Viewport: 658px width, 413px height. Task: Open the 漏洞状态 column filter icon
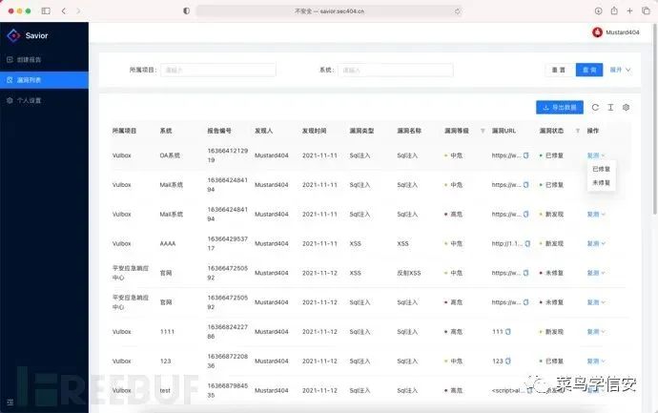578,131
